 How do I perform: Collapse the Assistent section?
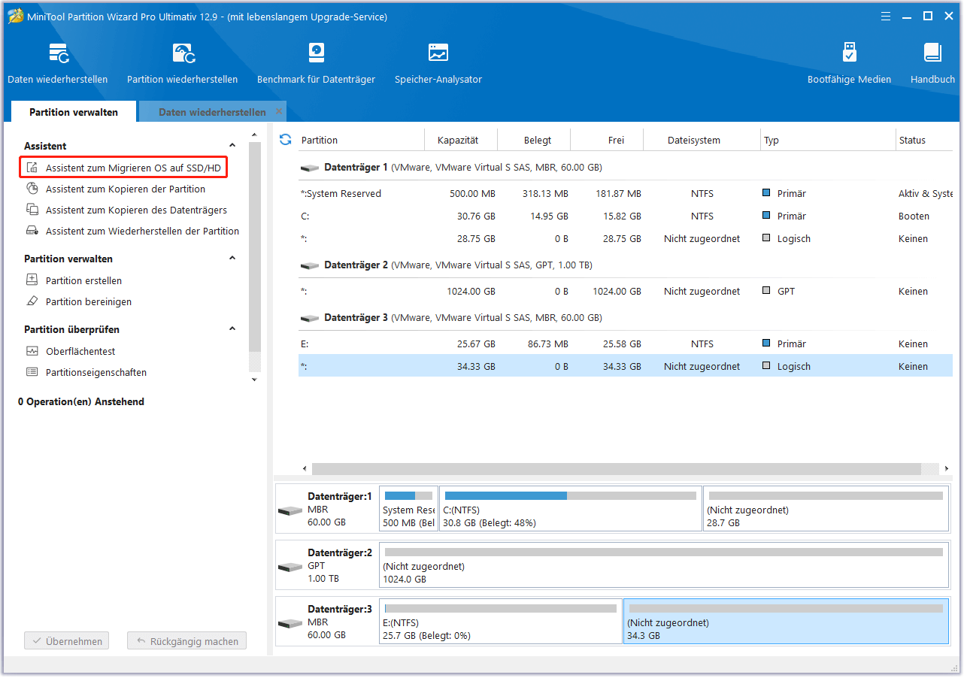232,146
